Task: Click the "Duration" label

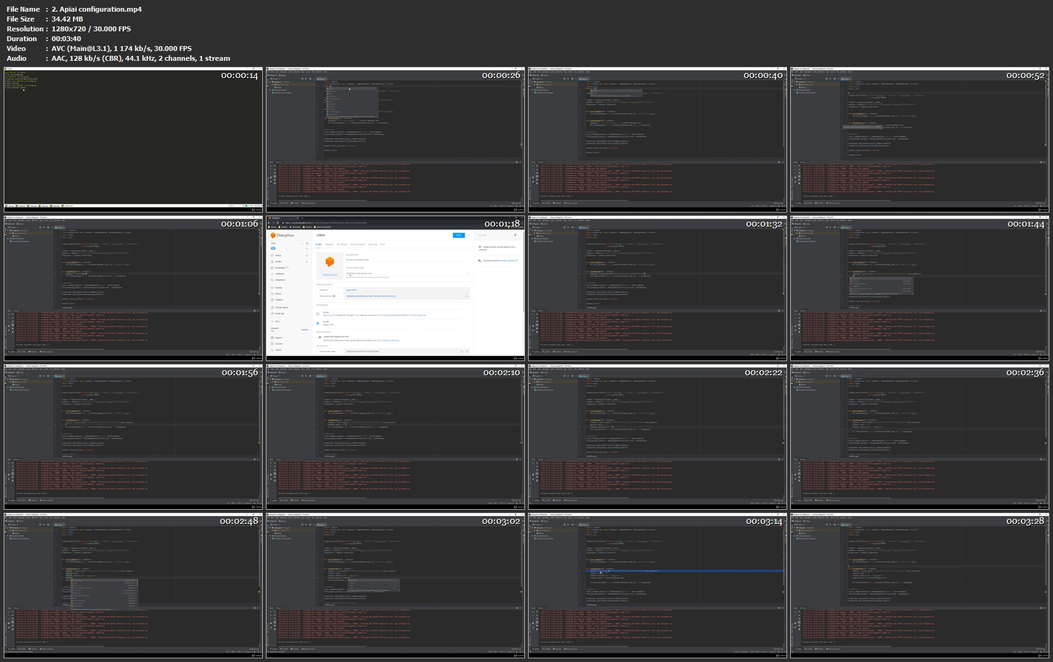Action: (x=21, y=39)
